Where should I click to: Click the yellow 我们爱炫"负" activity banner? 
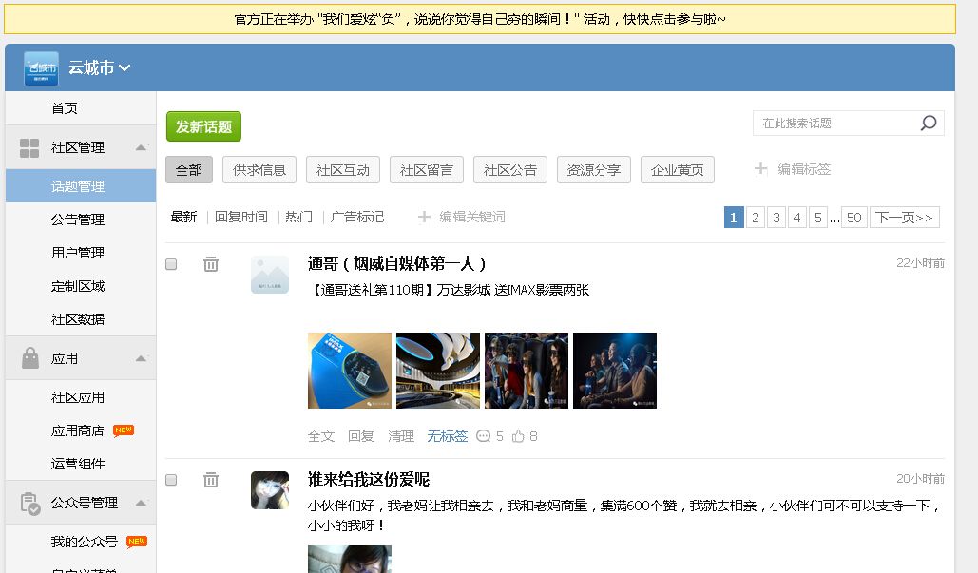click(480, 19)
